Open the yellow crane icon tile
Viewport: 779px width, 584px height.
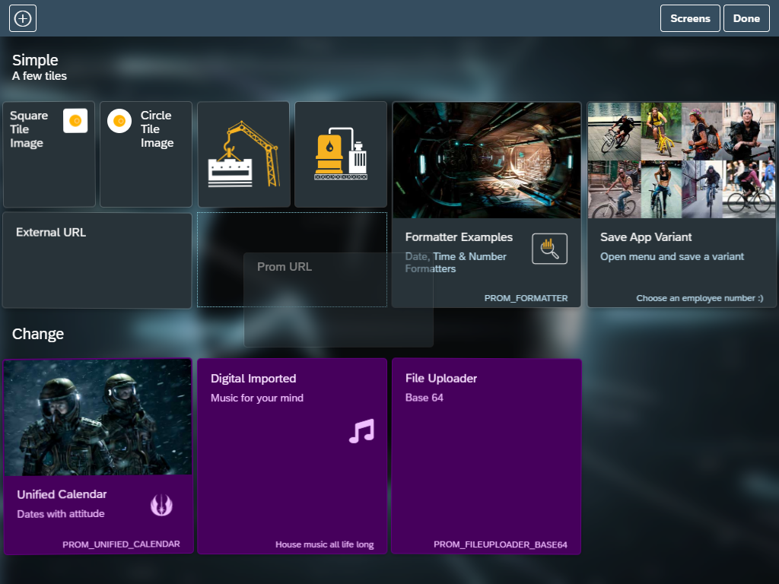click(x=243, y=154)
